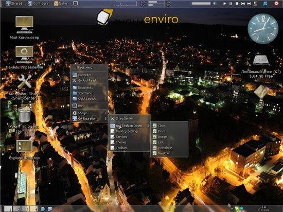Click the gear icon next to SharpE

75,113
